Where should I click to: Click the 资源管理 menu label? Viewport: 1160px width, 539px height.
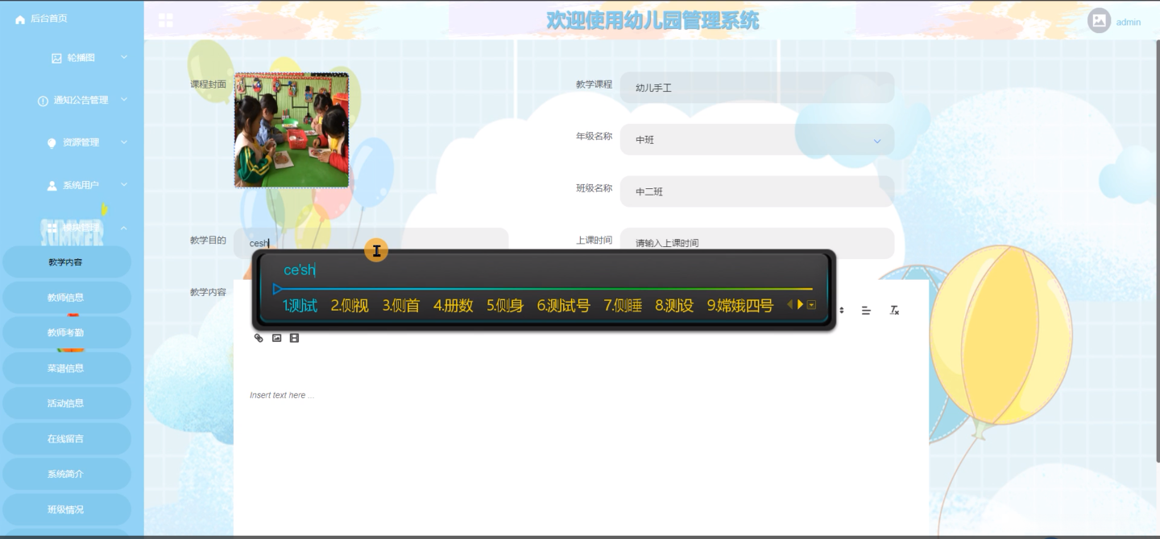81,143
